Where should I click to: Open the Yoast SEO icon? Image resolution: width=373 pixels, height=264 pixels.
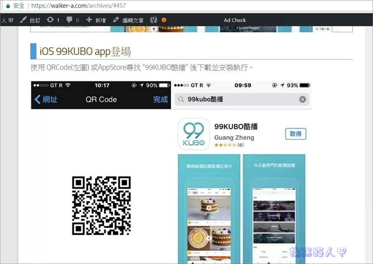(x=154, y=20)
